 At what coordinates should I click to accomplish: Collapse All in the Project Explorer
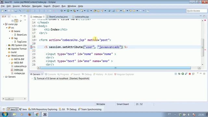(12, 21)
